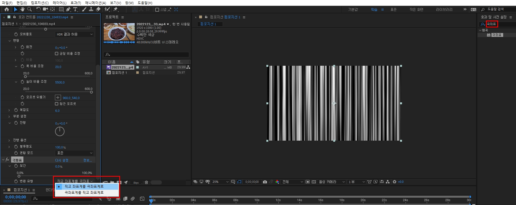Viewport: 516px width, 205px height.
Task: Select the Brush tool
Action: 84,9
